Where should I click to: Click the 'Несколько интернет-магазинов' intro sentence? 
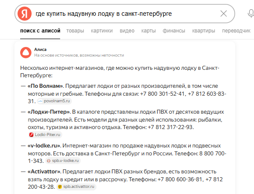pos(120,72)
